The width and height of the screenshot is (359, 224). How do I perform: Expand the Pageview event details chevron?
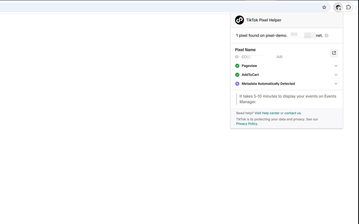[336, 66]
